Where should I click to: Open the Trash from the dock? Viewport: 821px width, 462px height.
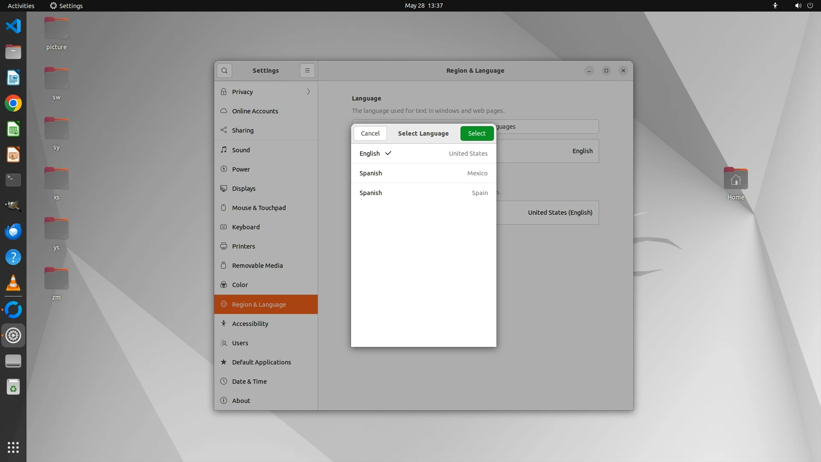coord(13,387)
